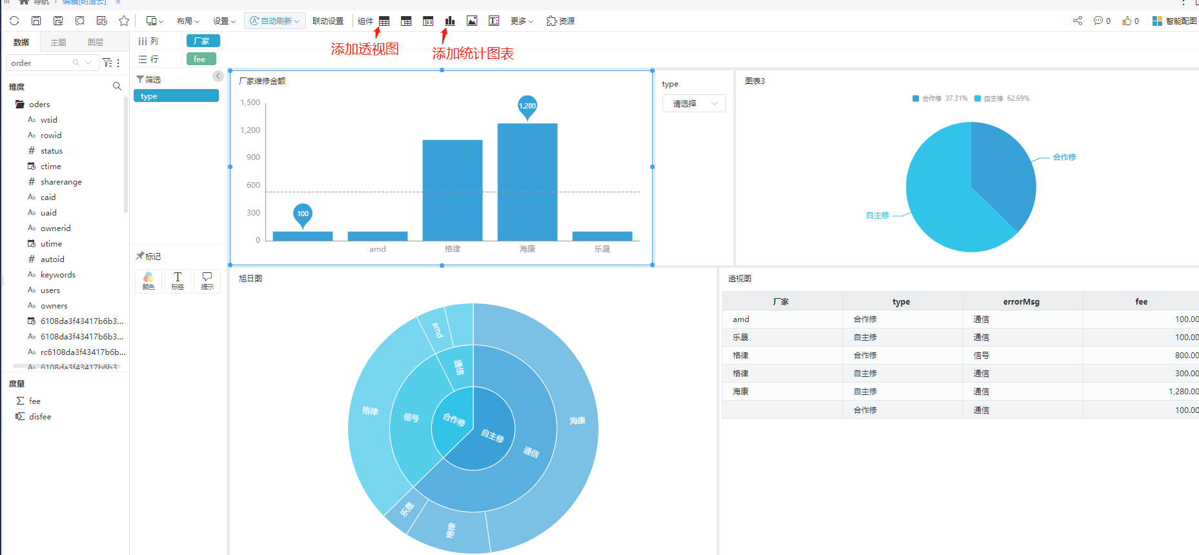Open the 颜色 color mark button
The height and width of the screenshot is (555, 1199).
point(149,281)
